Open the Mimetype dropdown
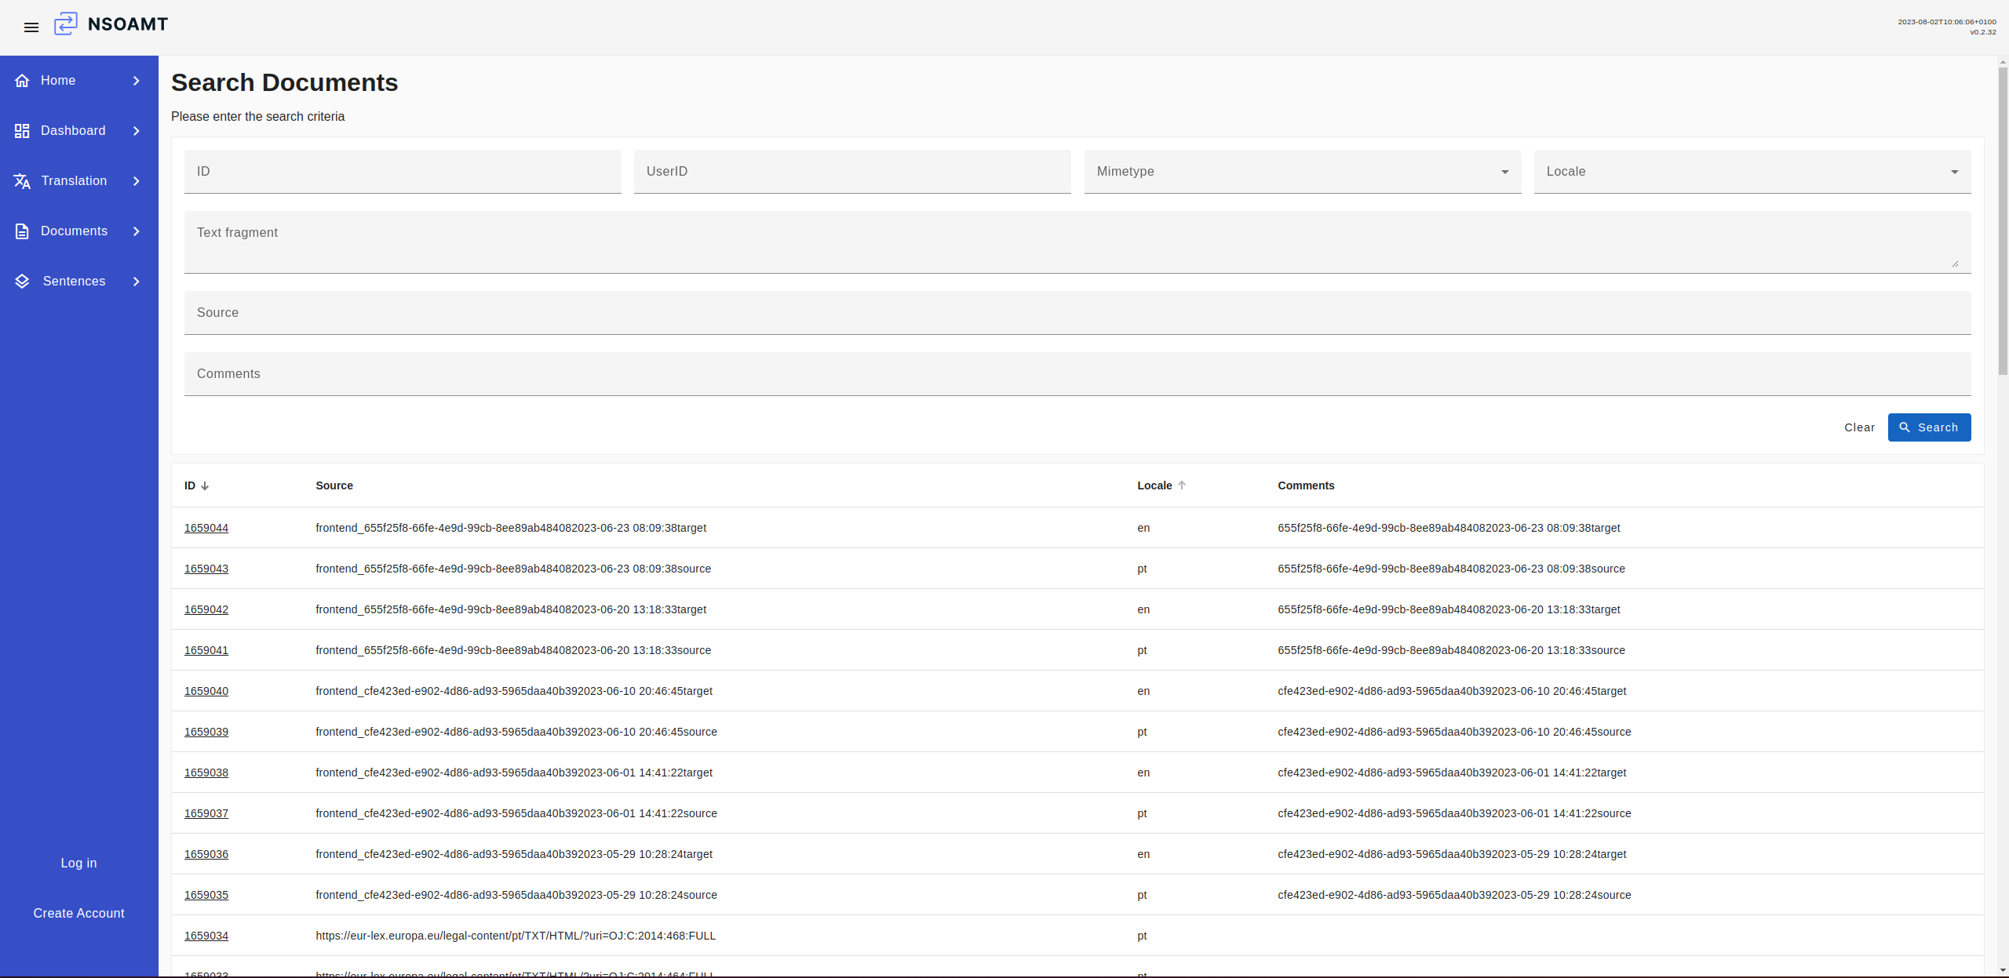This screenshot has height=978, width=2009. click(1303, 172)
